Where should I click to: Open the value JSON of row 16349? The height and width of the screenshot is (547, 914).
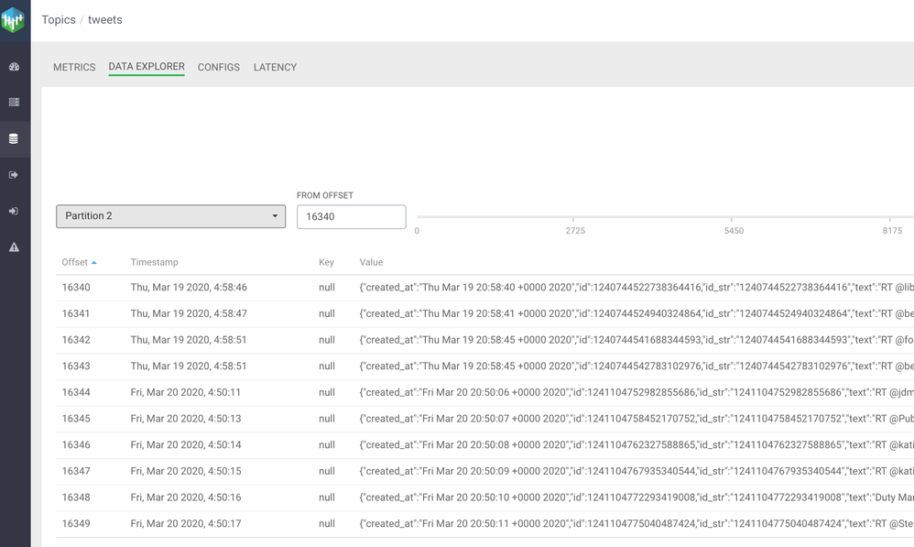click(x=637, y=524)
